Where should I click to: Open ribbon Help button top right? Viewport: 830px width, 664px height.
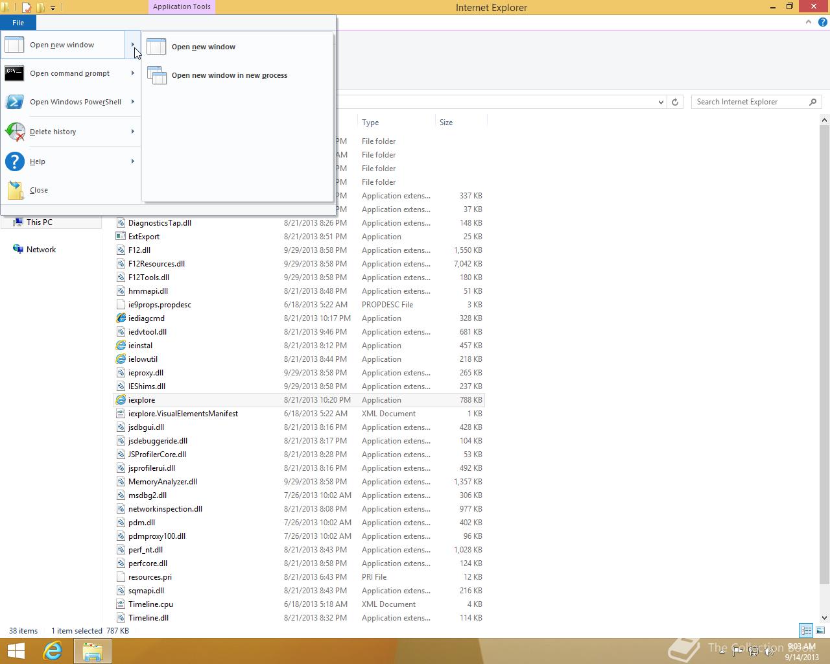tap(822, 22)
